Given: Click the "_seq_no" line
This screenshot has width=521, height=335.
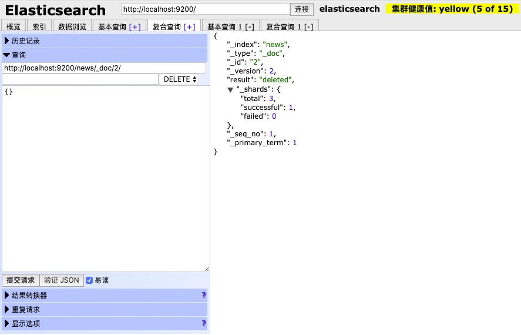Looking at the screenshot, I should [251, 134].
